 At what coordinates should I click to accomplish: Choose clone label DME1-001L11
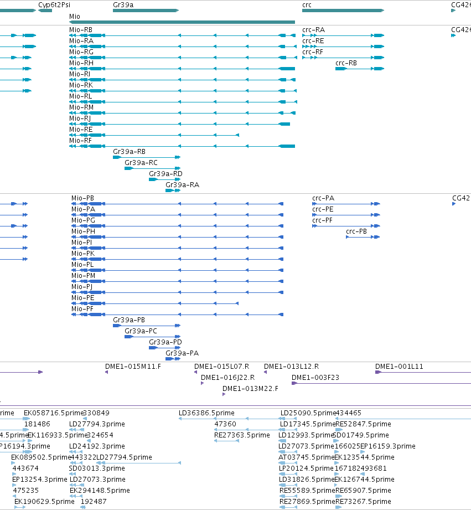coord(399,367)
